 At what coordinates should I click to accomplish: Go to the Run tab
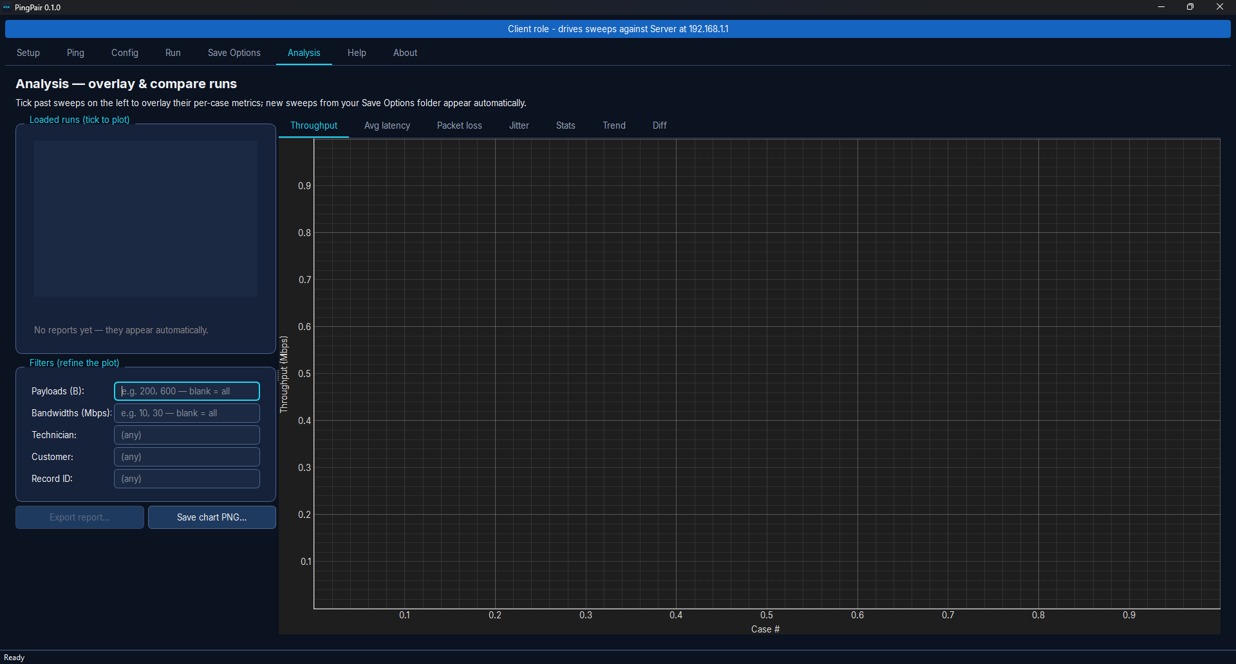(173, 53)
